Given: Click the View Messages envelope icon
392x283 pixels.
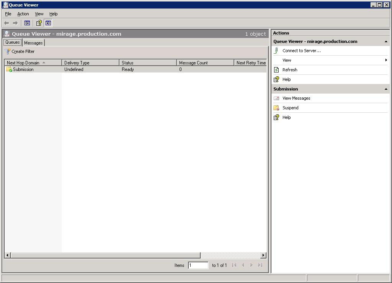Looking at the screenshot, I should pyautogui.click(x=276, y=99).
